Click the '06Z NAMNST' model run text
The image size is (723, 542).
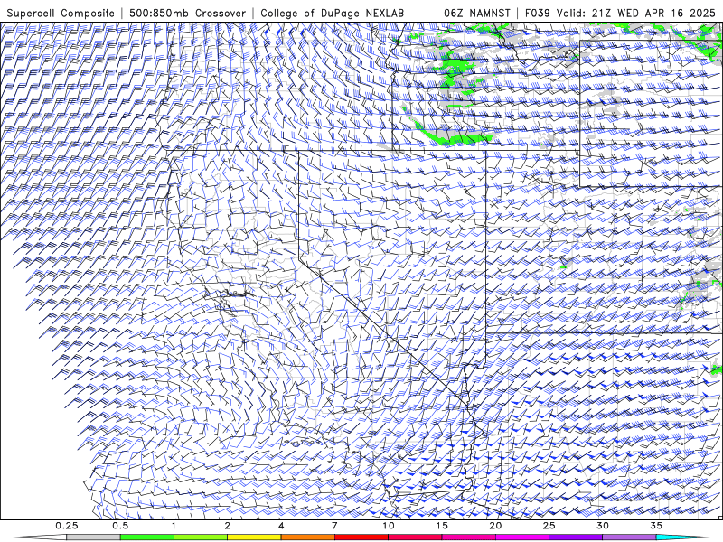pos(477,13)
